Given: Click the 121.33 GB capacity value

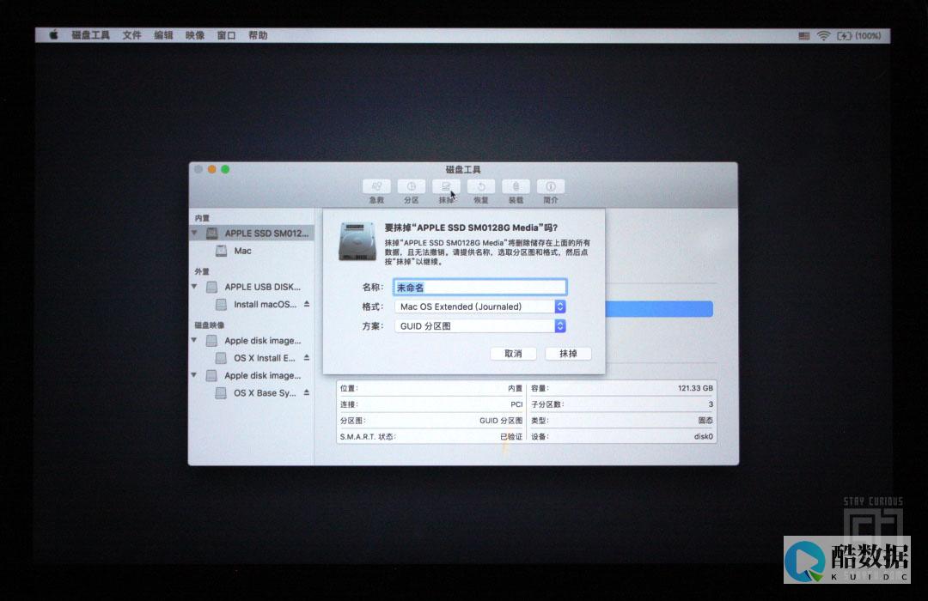Looking at the screenshot, I should point(695,388).
